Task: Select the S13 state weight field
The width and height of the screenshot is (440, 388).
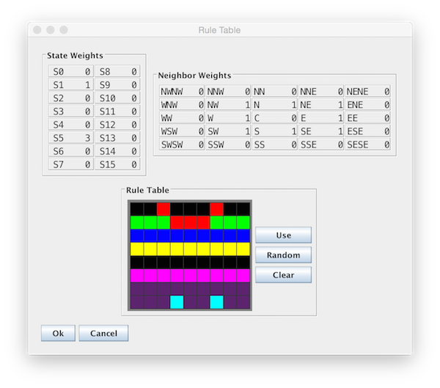Action: pyautogui.click(x=117, y=138)
